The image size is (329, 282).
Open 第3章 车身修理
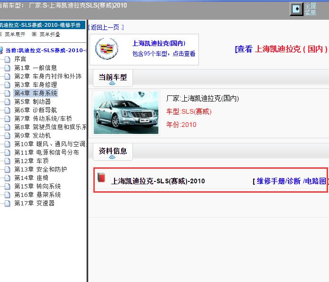[x=36, y=85]
